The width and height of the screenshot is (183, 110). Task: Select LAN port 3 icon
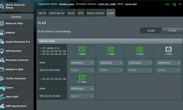click(x=140, y=49)
